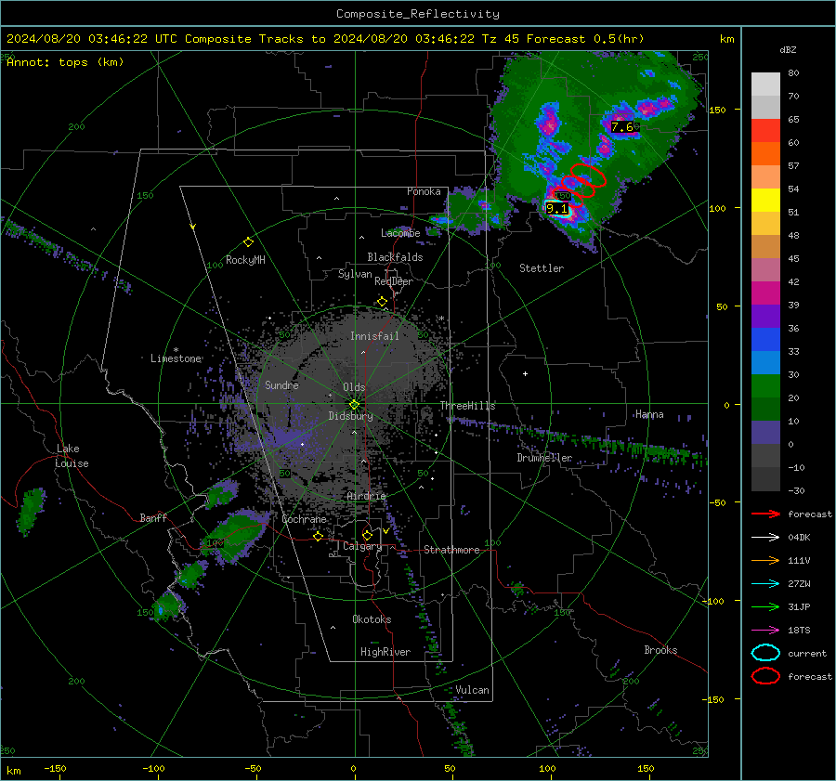
Task: Click the Airdrie city label
Action: pos(366,496)
